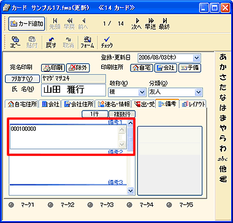Toggle the マーク4 indicator
This screenshot has height=223, width=233.
129,205
